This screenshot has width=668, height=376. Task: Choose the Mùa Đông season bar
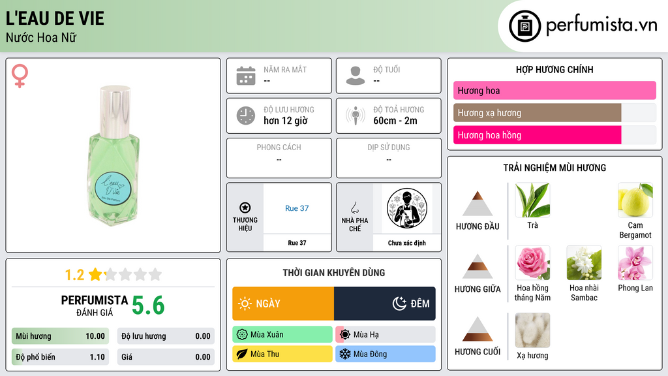386,354
